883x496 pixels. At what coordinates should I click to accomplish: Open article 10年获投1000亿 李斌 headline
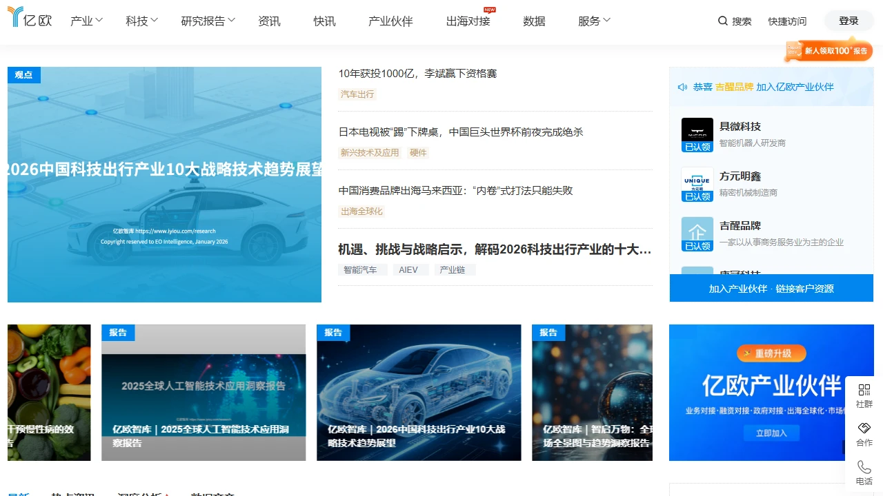(417, 74)
